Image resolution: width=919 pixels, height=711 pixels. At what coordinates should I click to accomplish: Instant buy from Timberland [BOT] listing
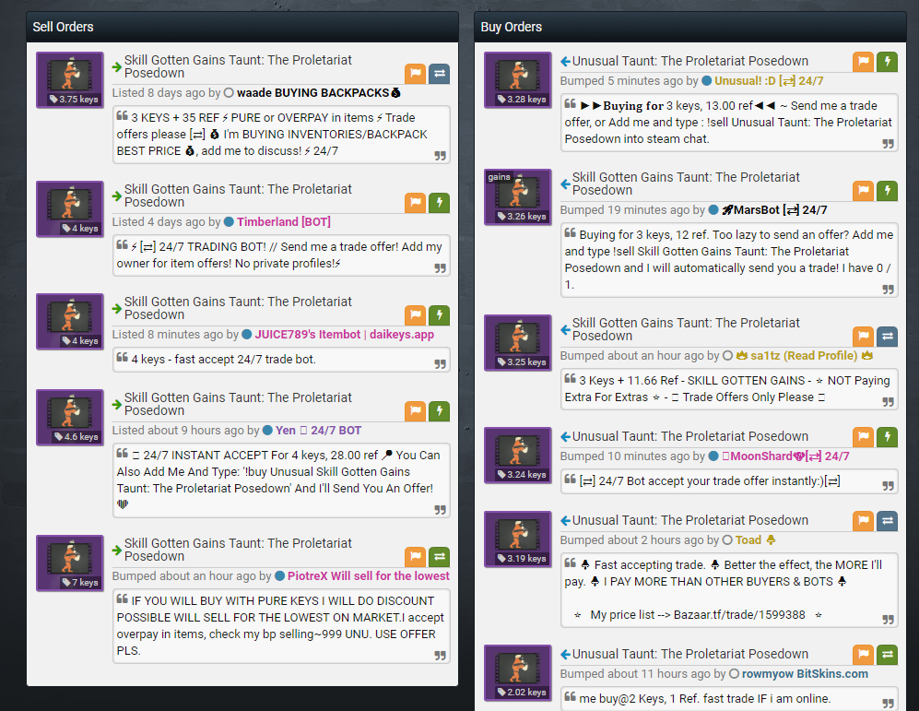pyautogui.click(x=439, y=203)
